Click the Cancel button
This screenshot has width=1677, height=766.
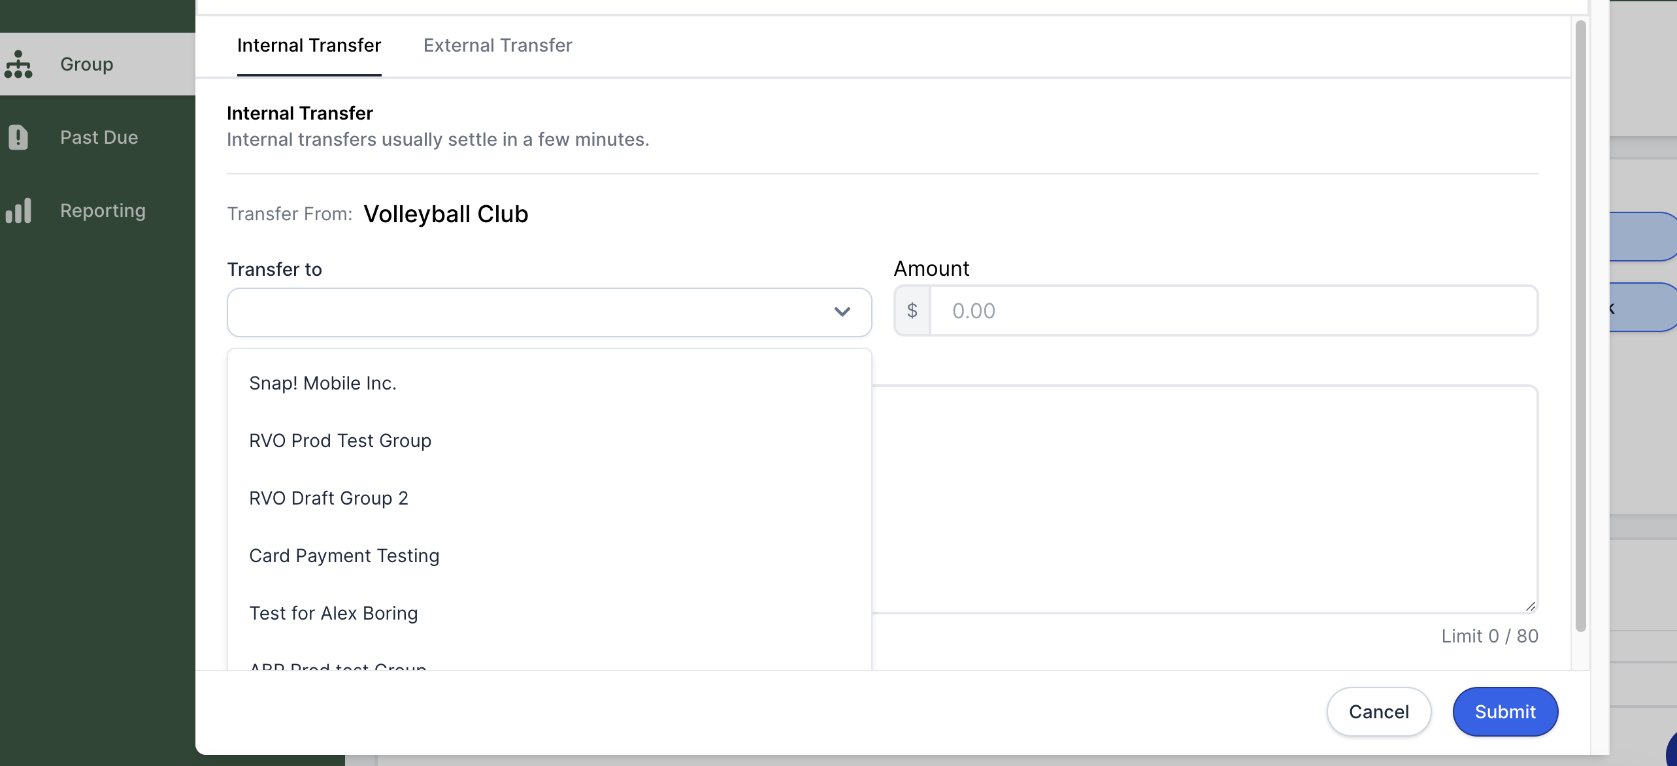coord(1378,712)
